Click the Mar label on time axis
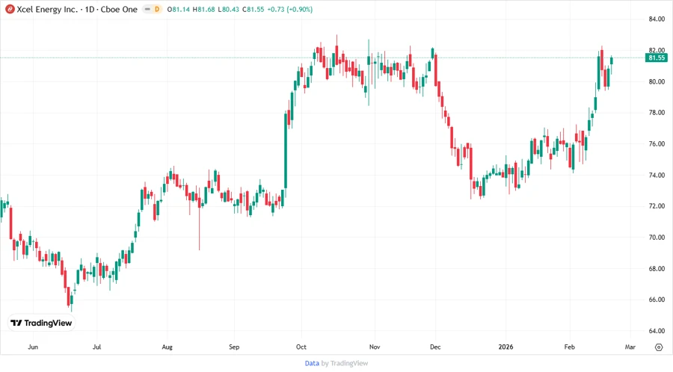The image size is (673, 372). click(630, 347)
